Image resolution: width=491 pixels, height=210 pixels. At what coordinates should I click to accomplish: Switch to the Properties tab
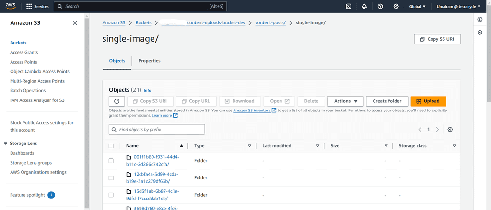(x=150, y=61)
